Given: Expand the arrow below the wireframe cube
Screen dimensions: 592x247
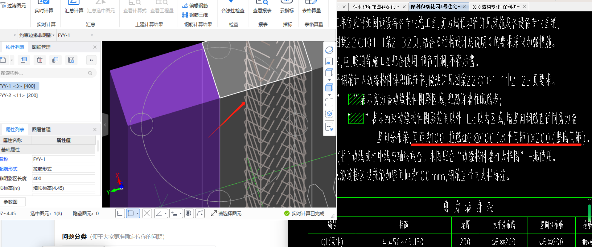Looking at the screenshot, I should pos(329,80).
